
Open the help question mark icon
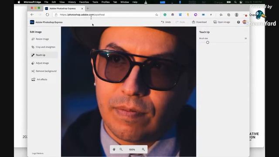pyautogui.click(x=238, y=22)
